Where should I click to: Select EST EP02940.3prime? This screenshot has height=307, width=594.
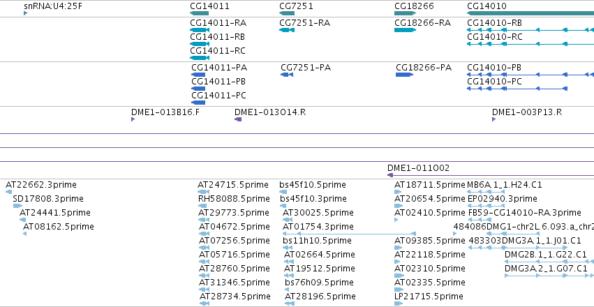(x=503, y=199)
